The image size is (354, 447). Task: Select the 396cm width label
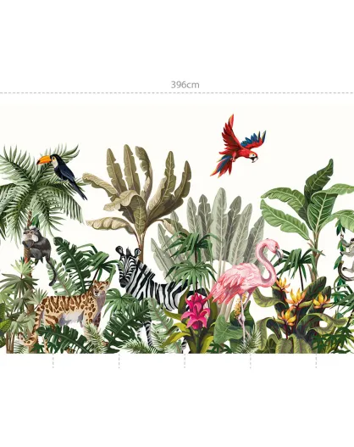185,85
